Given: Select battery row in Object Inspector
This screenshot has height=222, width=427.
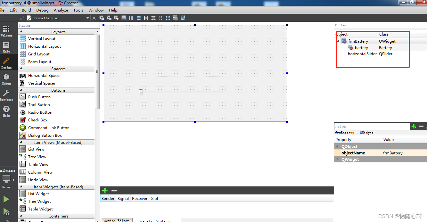Looking at the screenshot, I should tap(381, 47).
